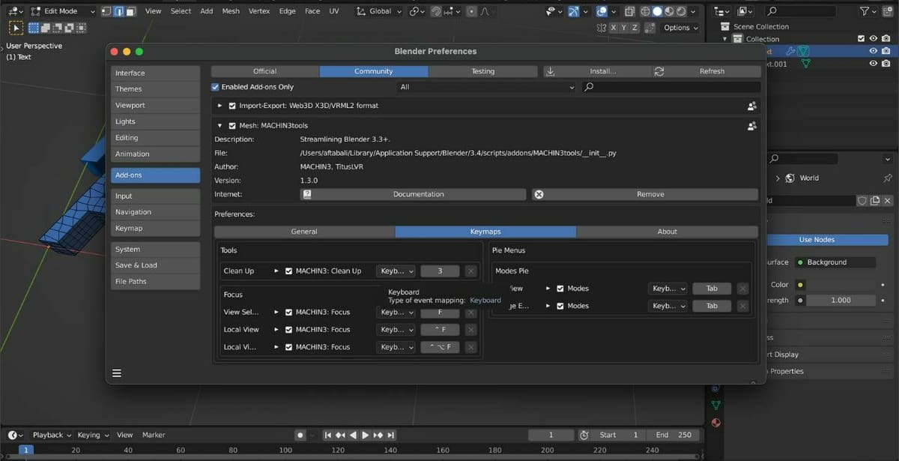The width and height of the screenshot is (899, 461).
Task: Uncheck Enabled Add-ons Only
Action: pyautogui.click(x=216, y=87)
